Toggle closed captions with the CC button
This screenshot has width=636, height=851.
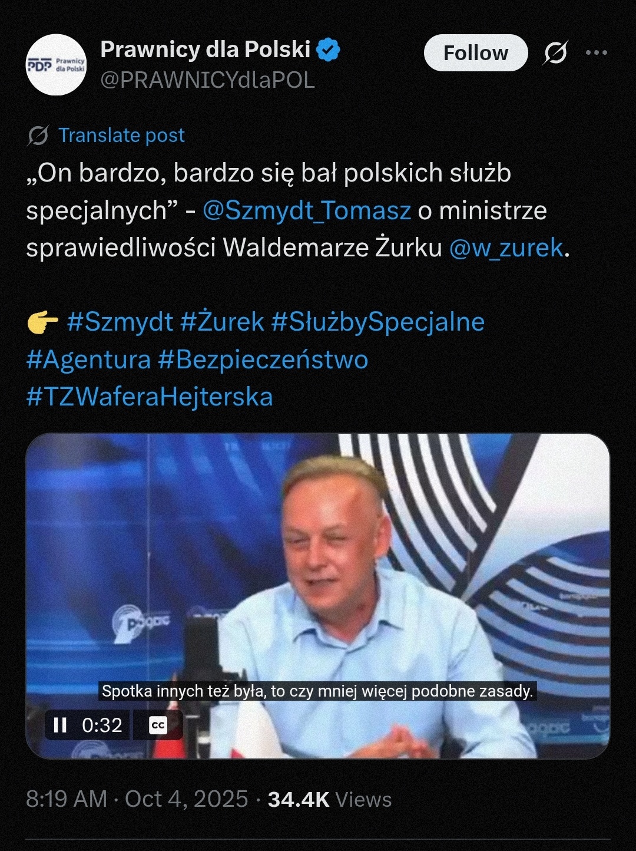point(158,725)
